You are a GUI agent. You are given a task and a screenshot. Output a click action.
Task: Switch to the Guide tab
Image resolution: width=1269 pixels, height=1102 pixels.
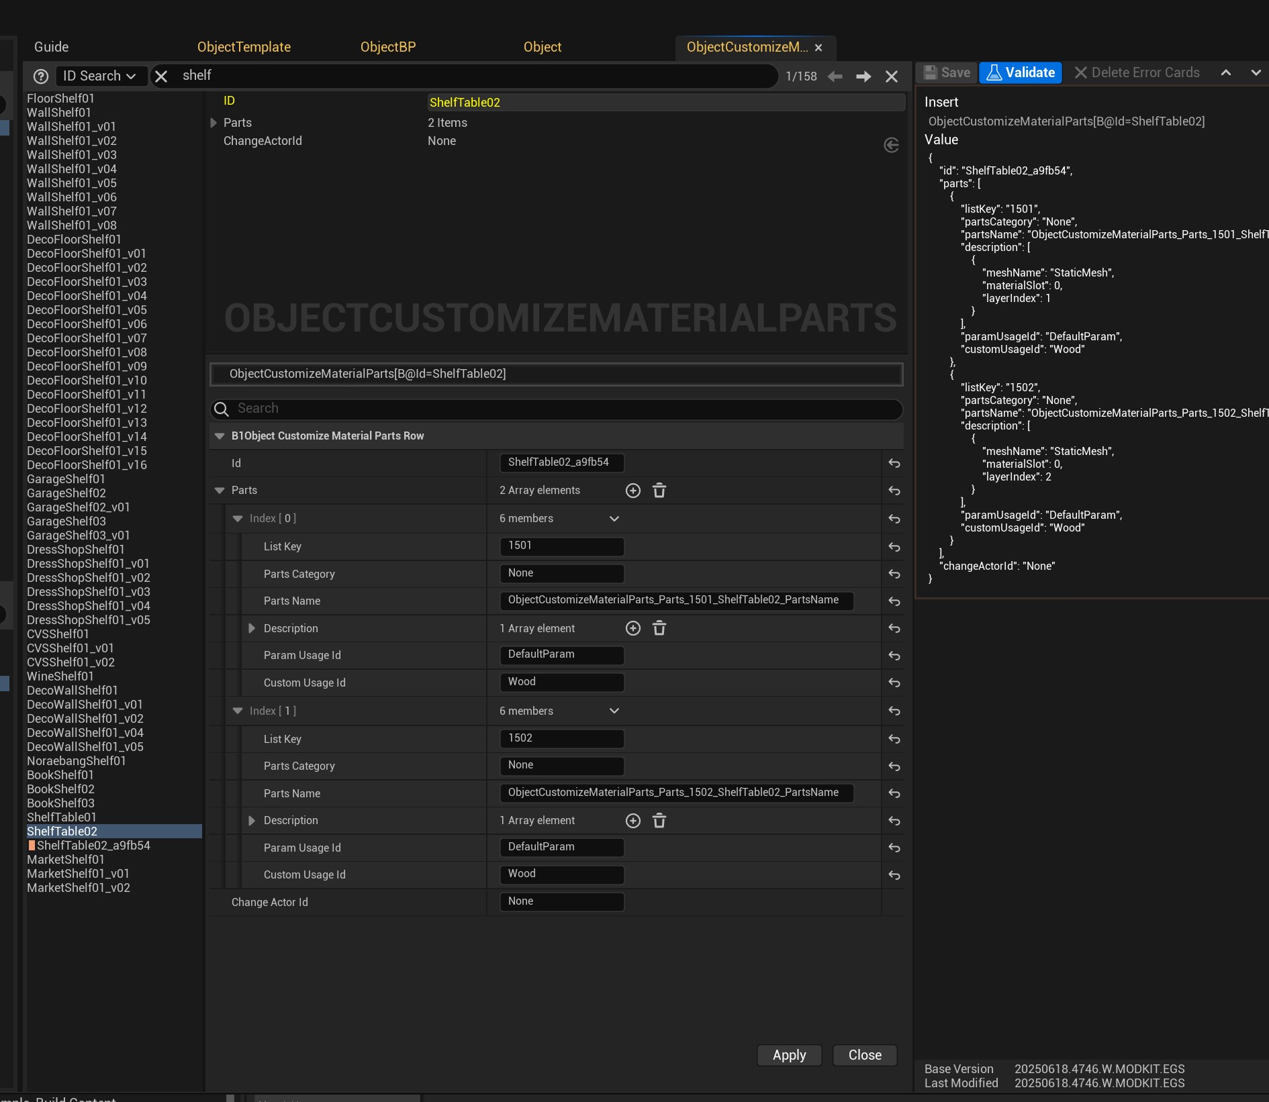(x=51, y=47)
